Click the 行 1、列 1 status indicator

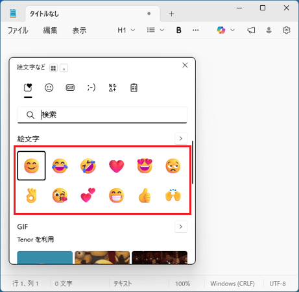(25, 284)
